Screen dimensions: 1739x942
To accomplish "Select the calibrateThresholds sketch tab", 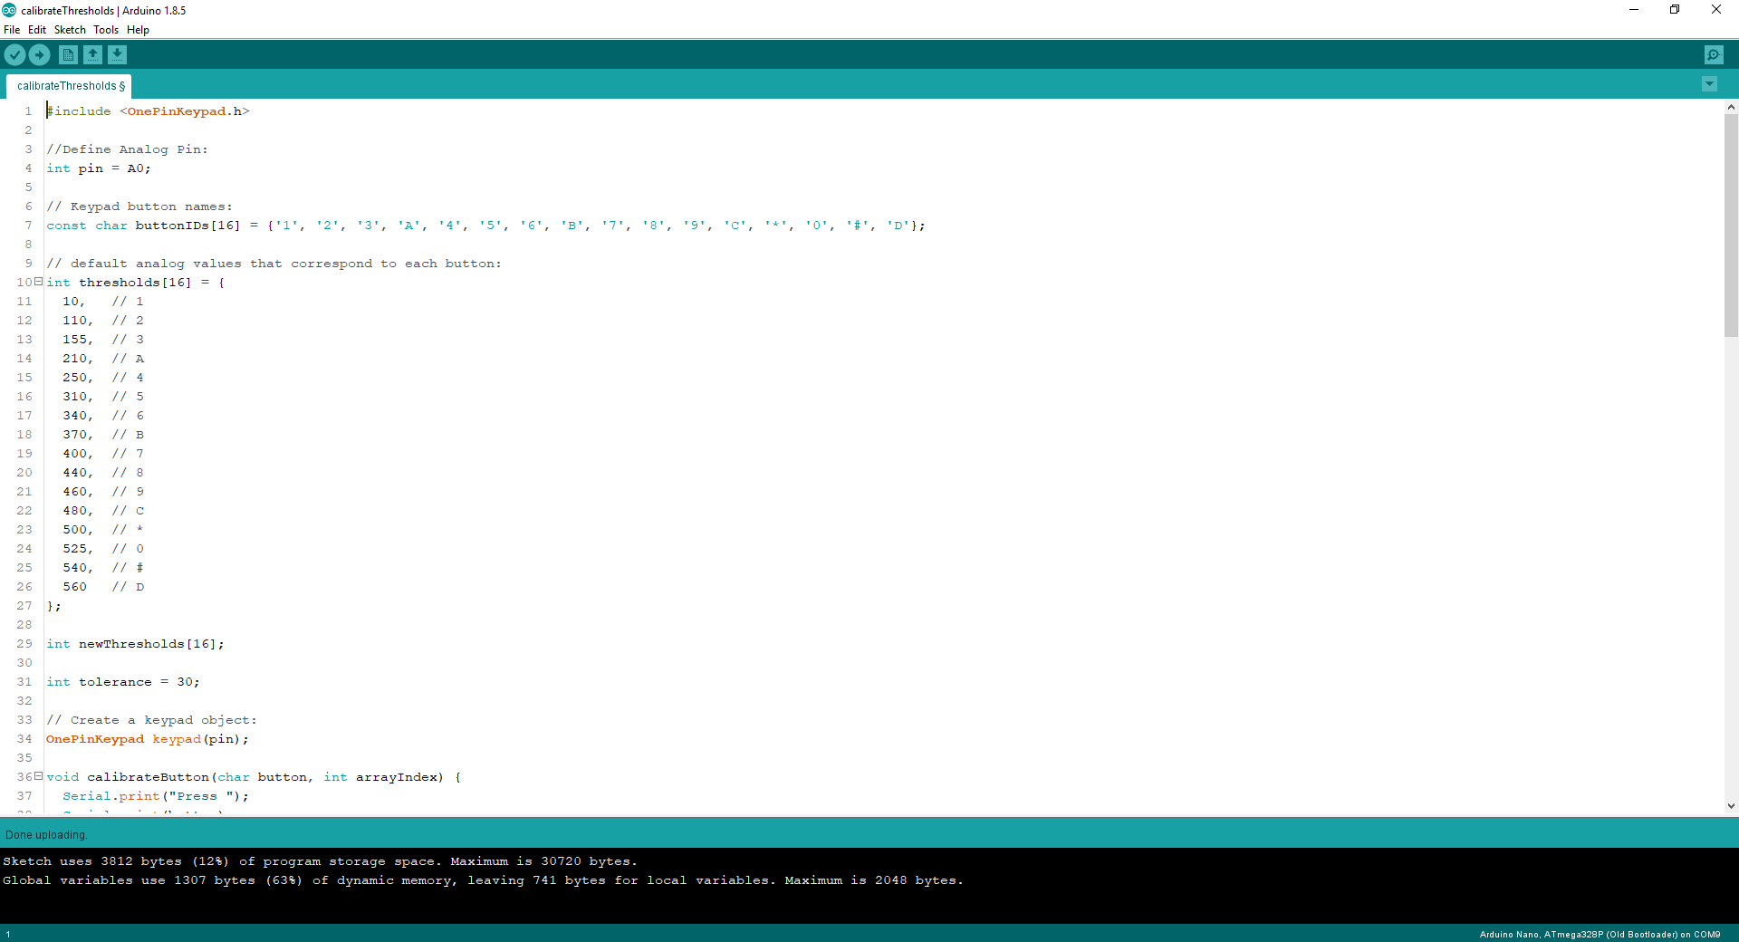I will click(x=70, y=86).
